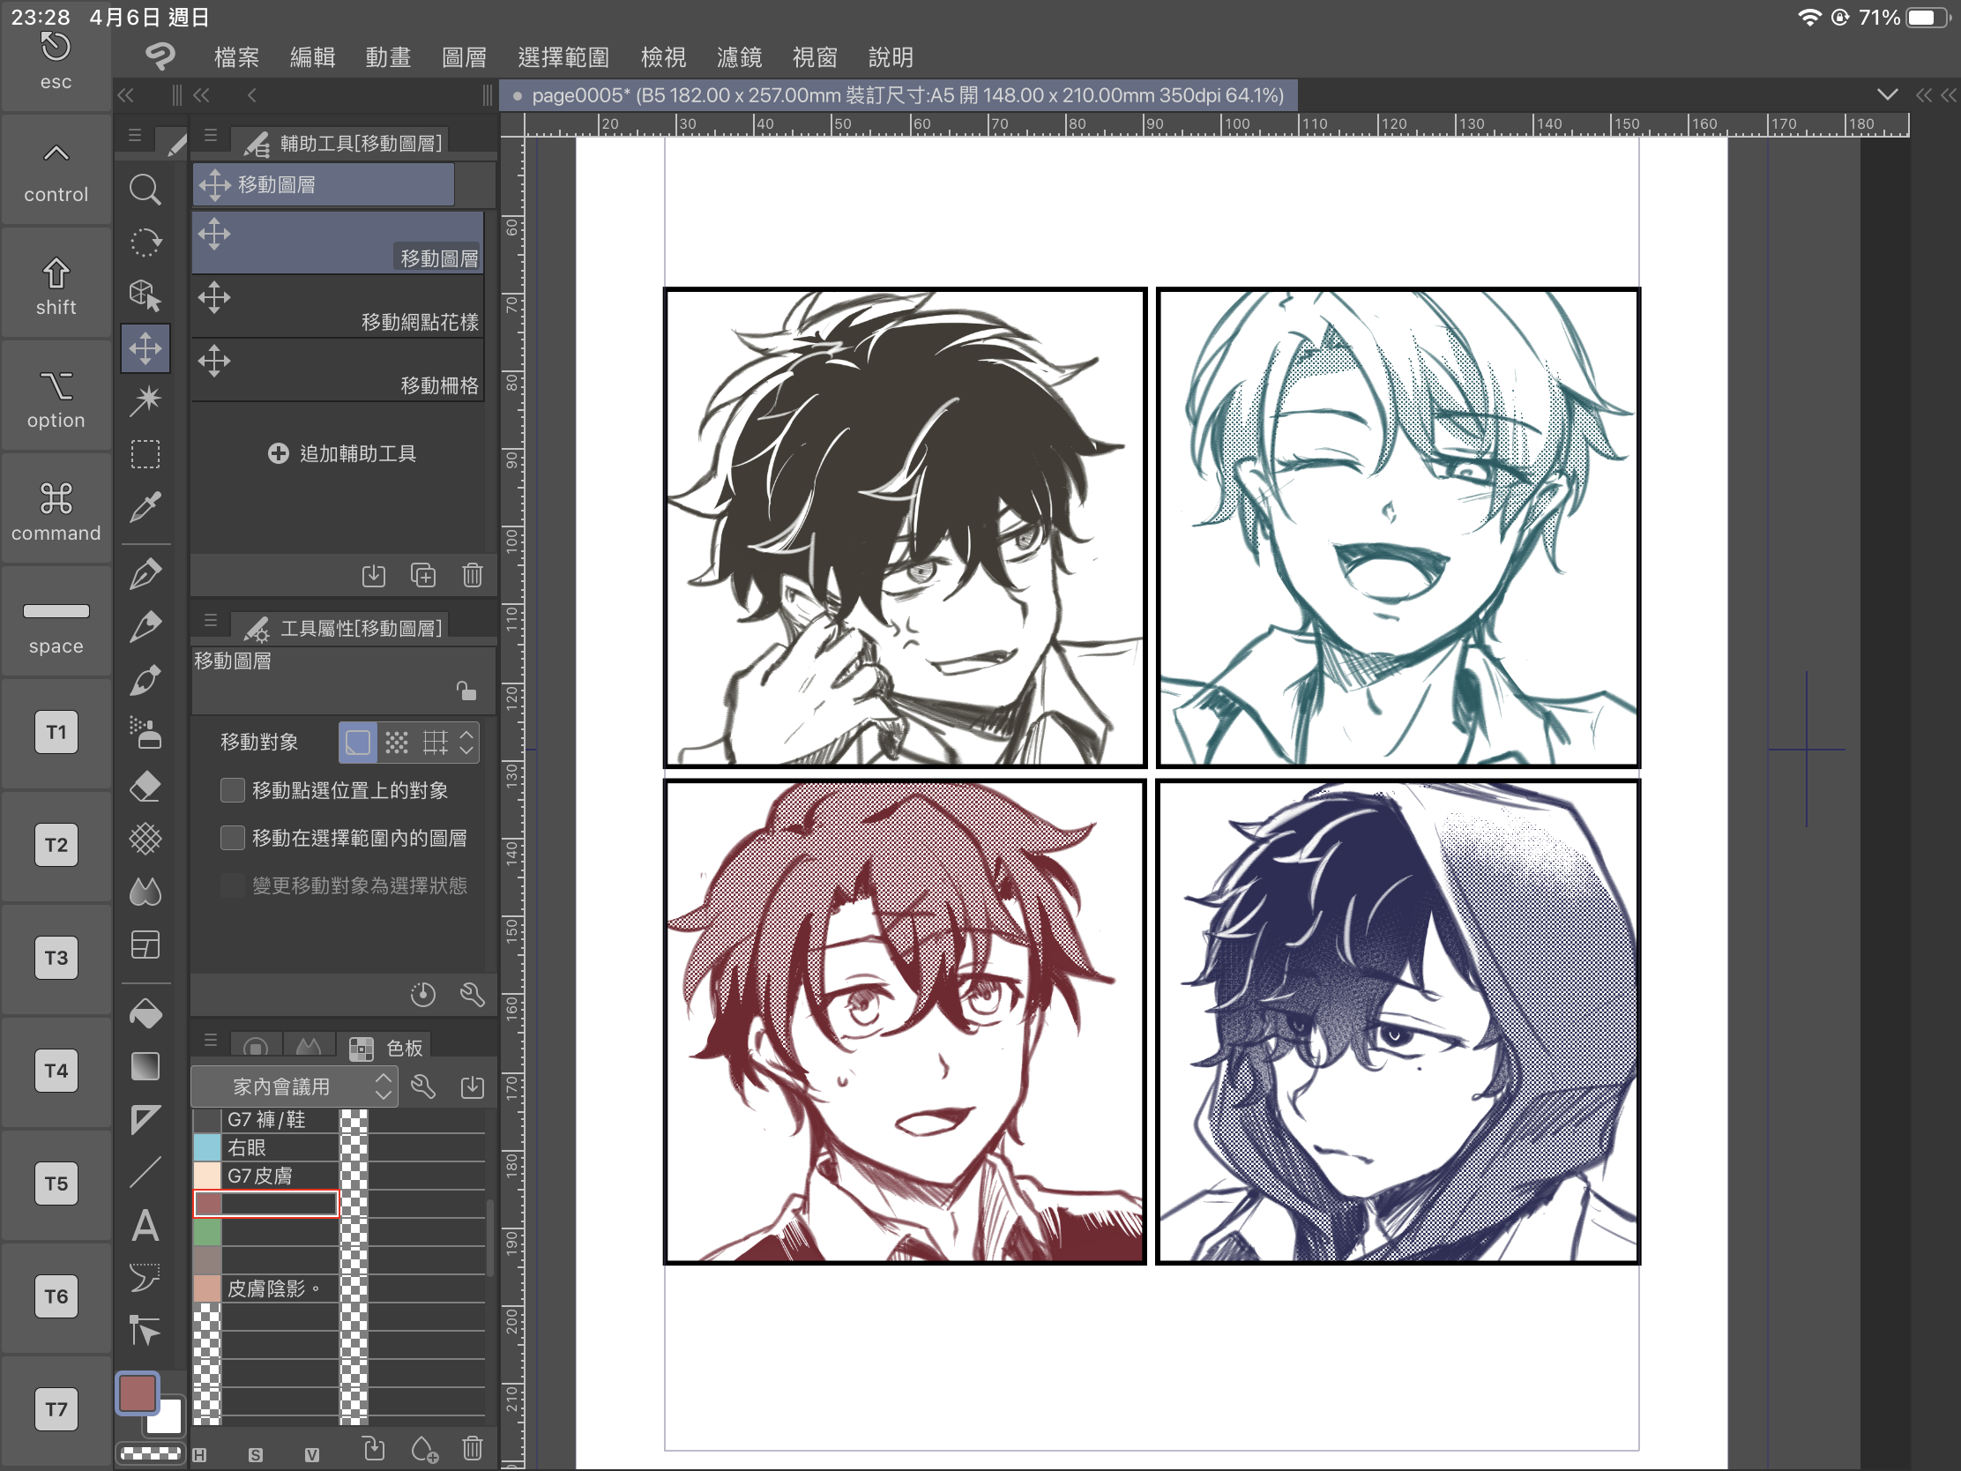Open the 編輯 menu
This screenshot has width=1961, height=1471.
pos(312,57)
